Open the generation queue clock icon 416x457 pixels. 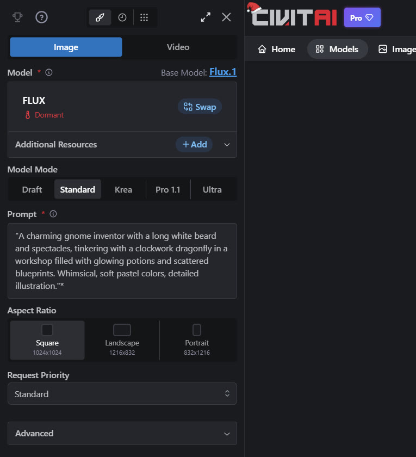(122, 17)
